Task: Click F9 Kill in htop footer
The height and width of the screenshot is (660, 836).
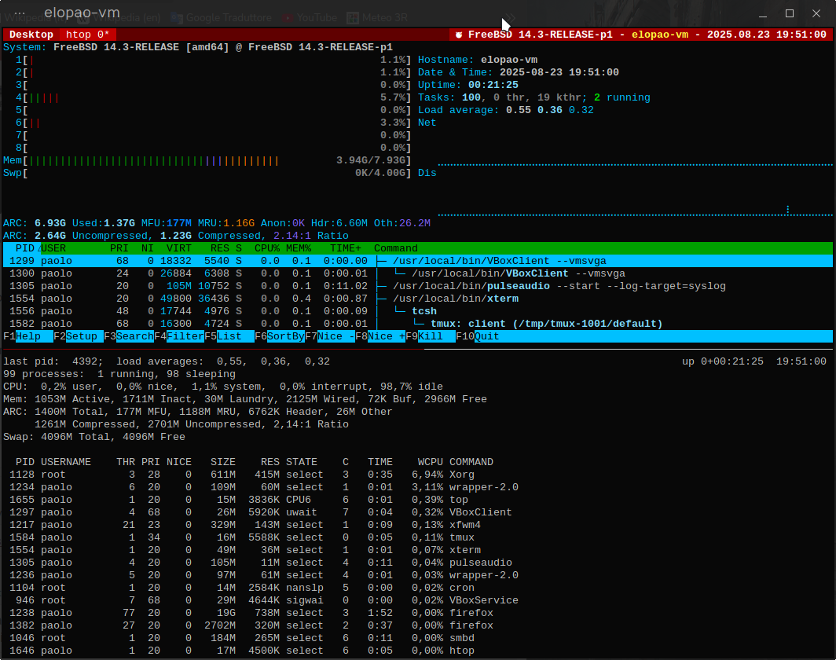Action: (x=431, y=336)
